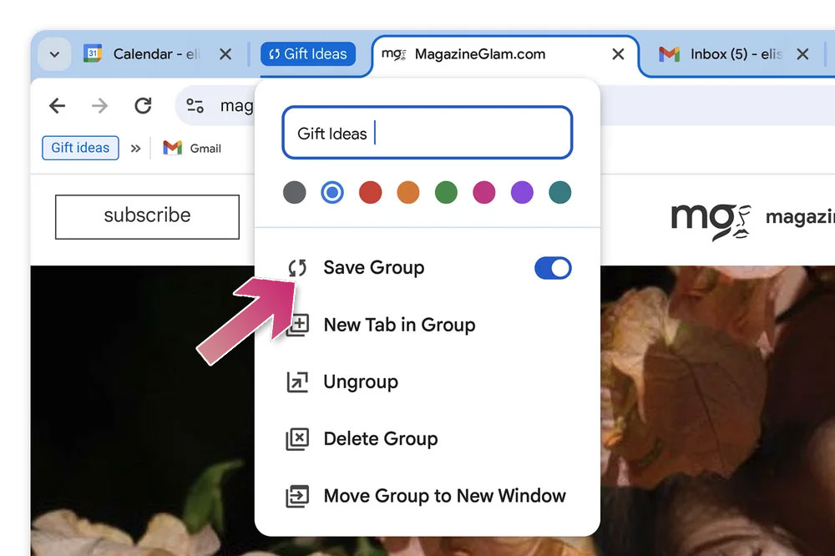Close the Calendar tab
835x556 pixels.
click(x=225, y=54)
